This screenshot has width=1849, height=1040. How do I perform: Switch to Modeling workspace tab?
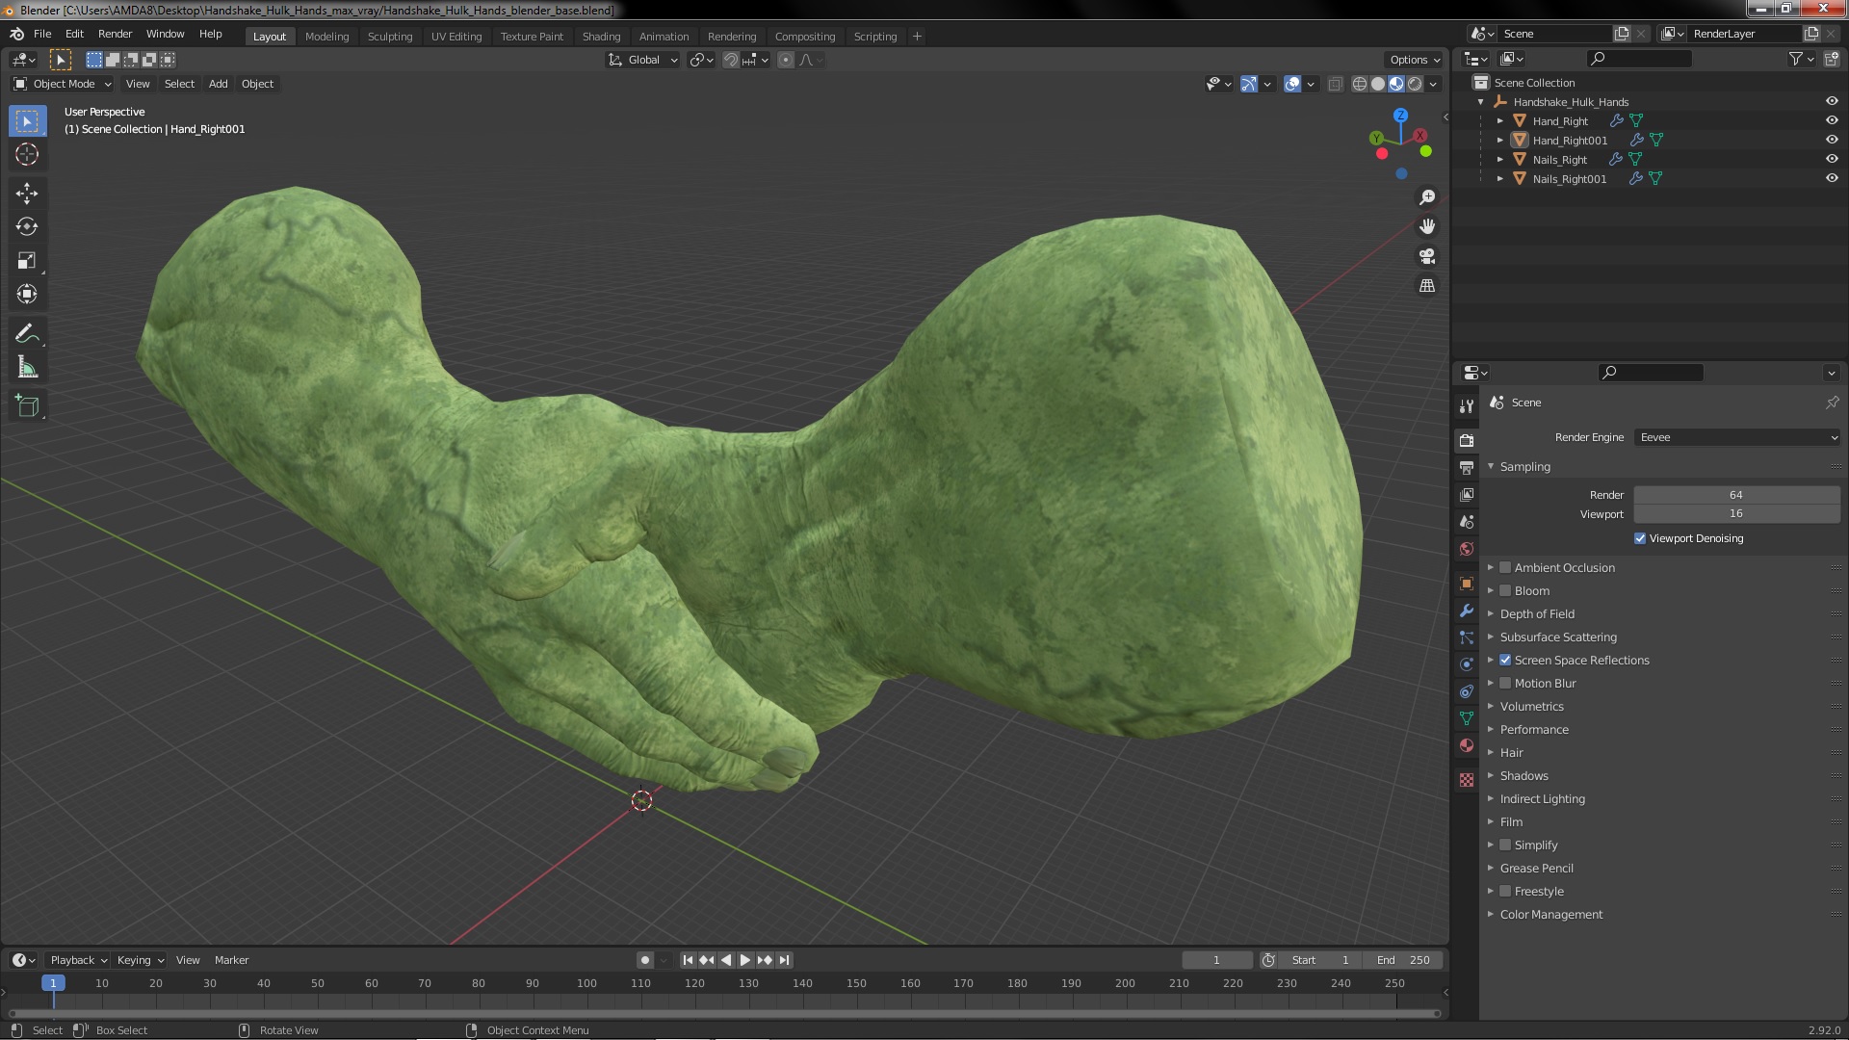click(x=326, y=37)
